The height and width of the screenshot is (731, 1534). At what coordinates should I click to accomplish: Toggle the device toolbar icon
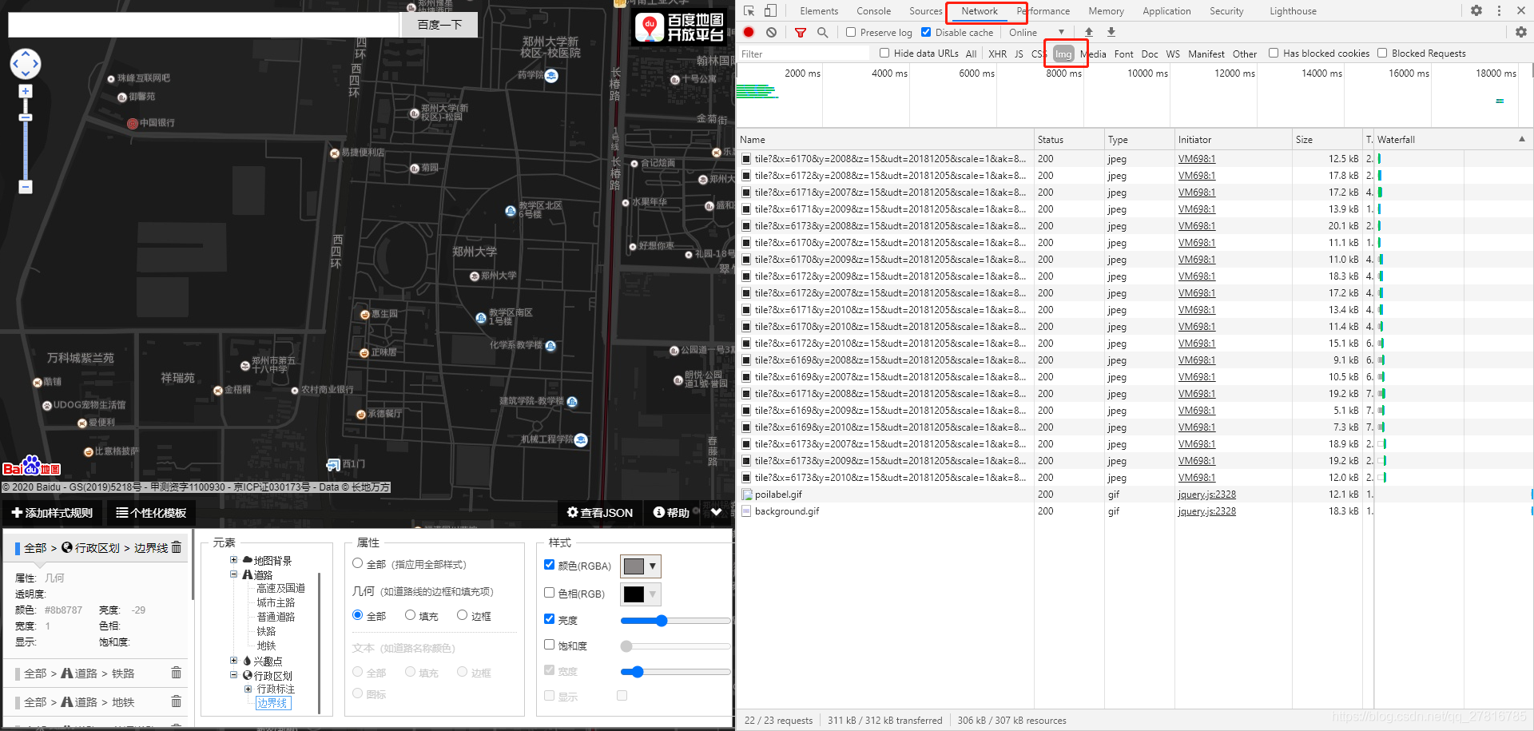point(770,11)
